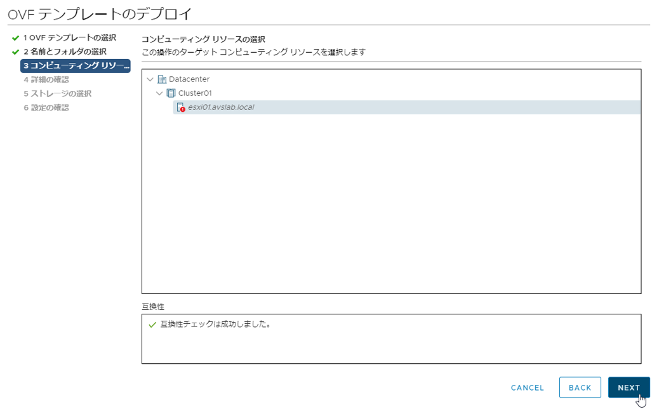The height and width of the screenshot is (409, 652).
Task: Click the compatibility success check icon
Action: (152, 325)
